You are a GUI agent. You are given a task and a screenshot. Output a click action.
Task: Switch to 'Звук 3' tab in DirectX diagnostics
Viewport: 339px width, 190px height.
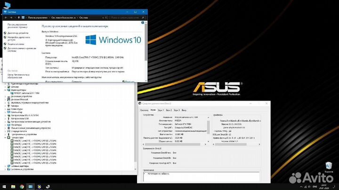177,110
